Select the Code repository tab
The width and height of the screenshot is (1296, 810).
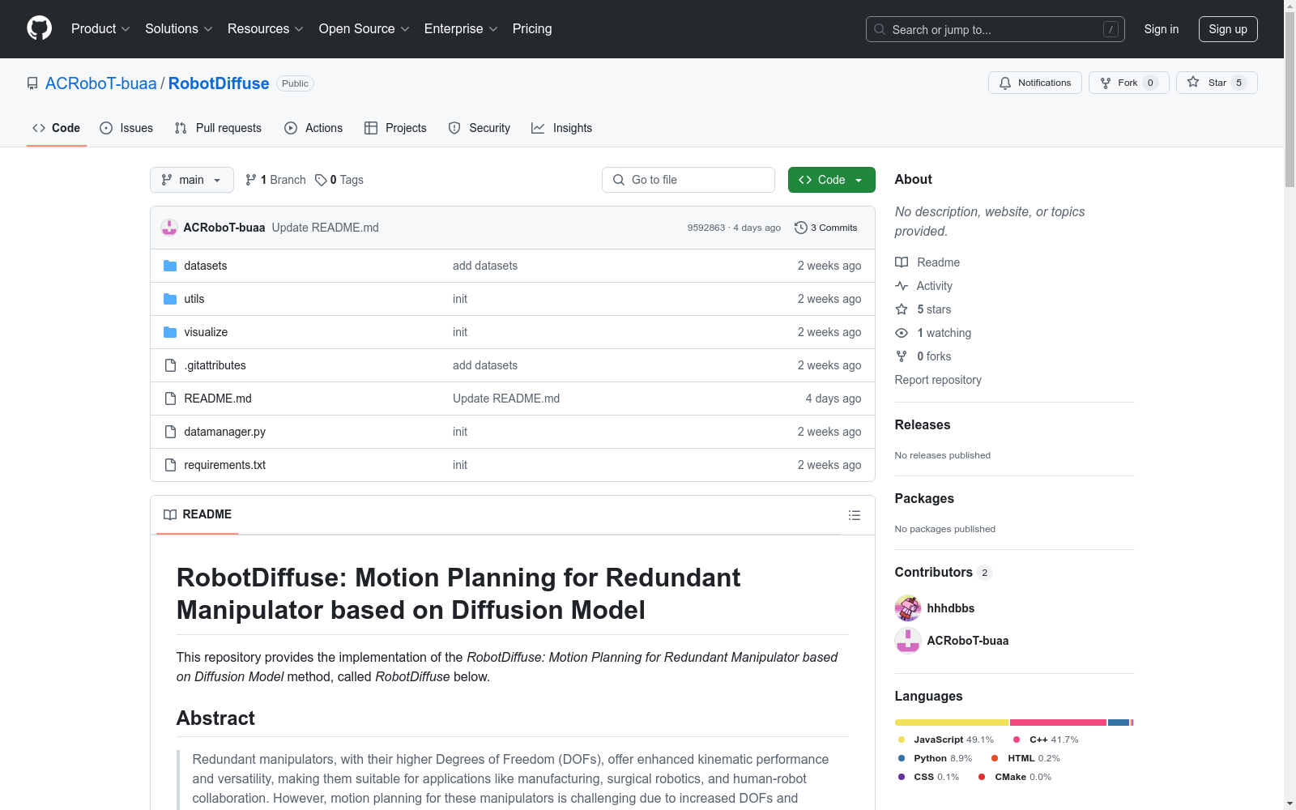(x=57, y=128)
